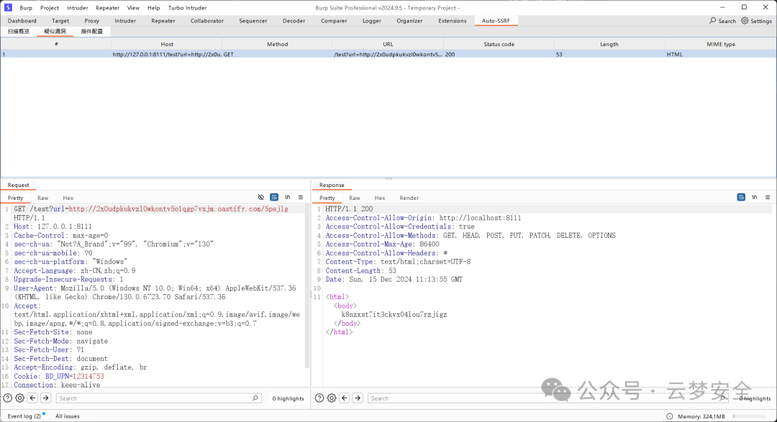The width and height of the screenshot is (777, 422).
Task: Open the 插件配置 sub-tab
Action: (91, 31)
